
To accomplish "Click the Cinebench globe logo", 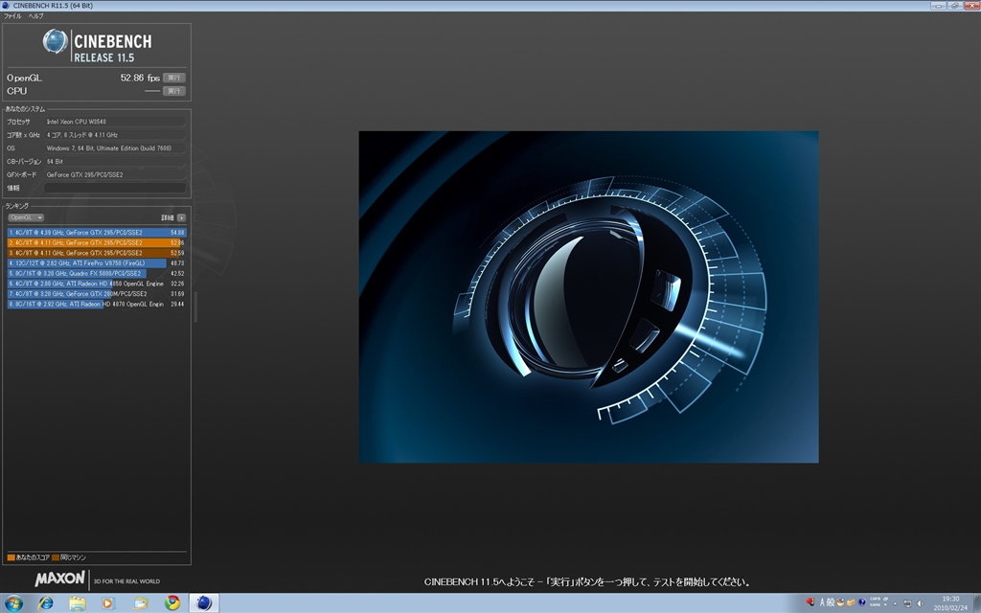I will [x=56, y=40].
